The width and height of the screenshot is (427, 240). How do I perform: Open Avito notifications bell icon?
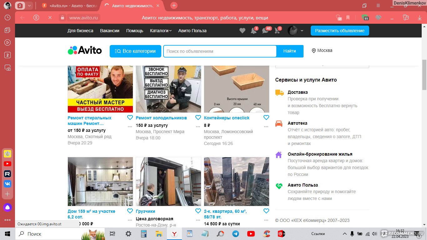click(254, 31)
